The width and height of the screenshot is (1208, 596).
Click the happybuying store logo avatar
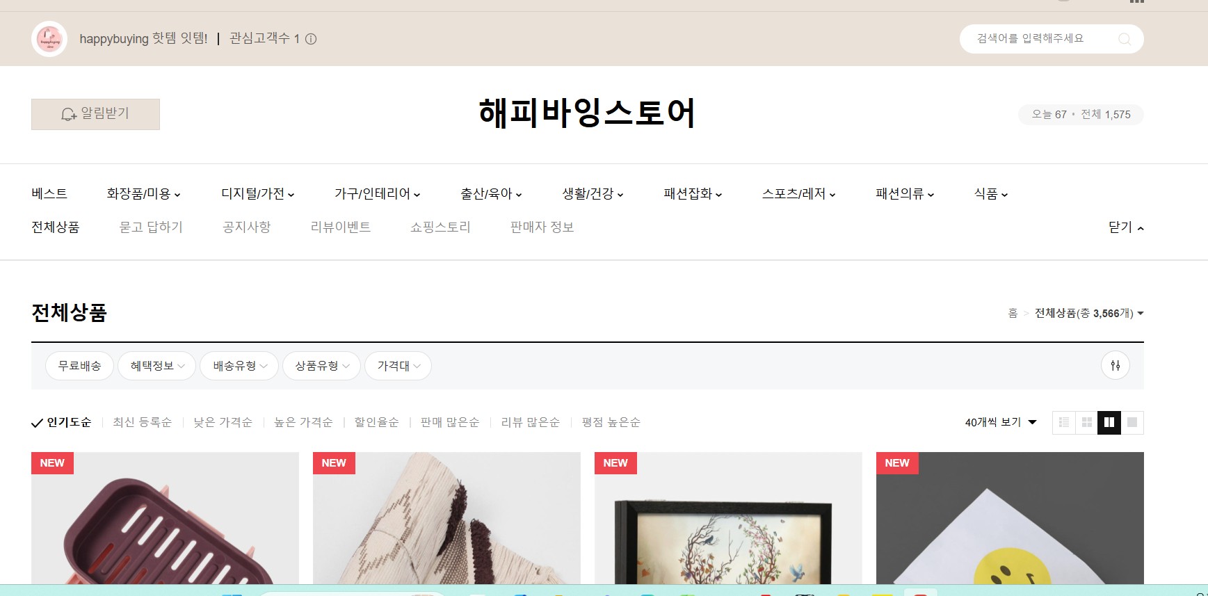(49, 39)
